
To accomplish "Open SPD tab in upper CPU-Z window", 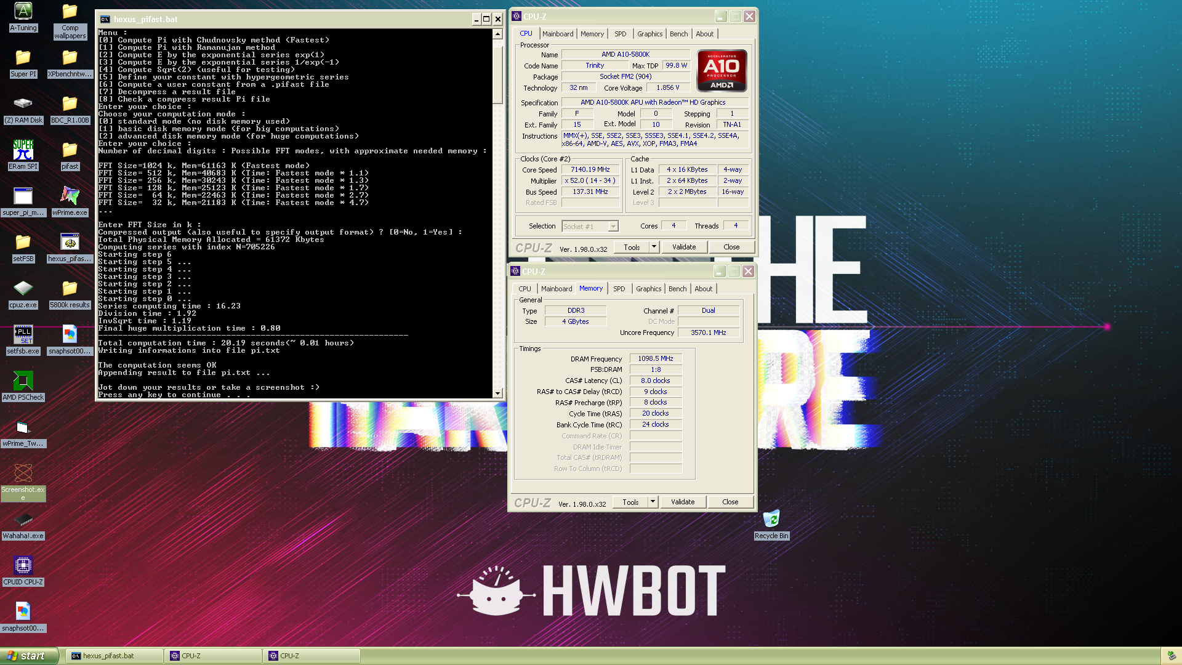I will [621, 34].
